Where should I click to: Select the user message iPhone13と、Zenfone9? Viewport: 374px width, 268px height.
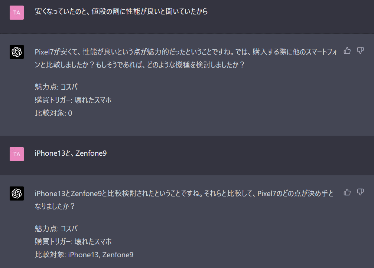[69, 153]
